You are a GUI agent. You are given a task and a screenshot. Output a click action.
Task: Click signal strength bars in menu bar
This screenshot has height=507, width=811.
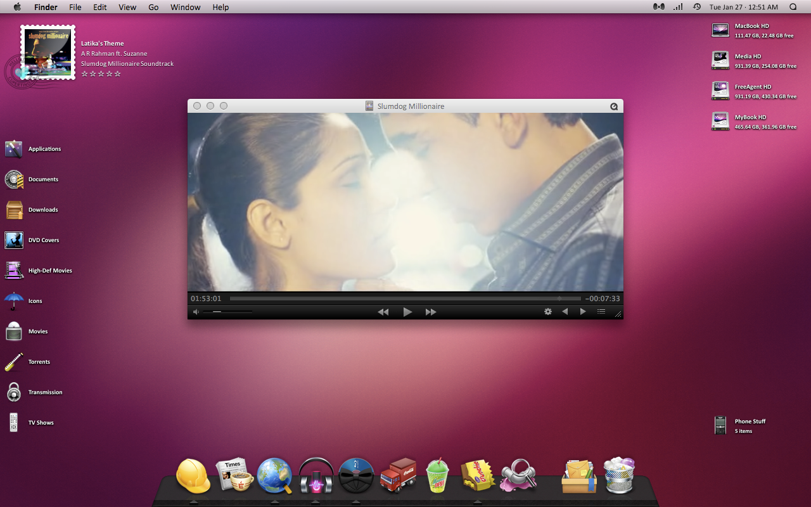(678, 7)
